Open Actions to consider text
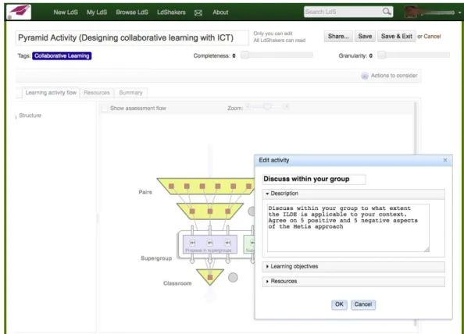This screenshot has height=334, width=464. click(x=394, y=76)
